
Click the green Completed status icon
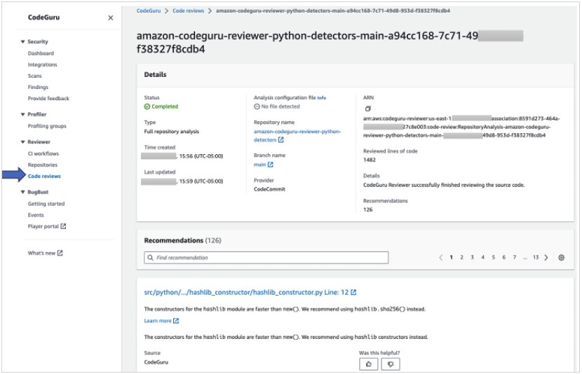tap(147, 106)
